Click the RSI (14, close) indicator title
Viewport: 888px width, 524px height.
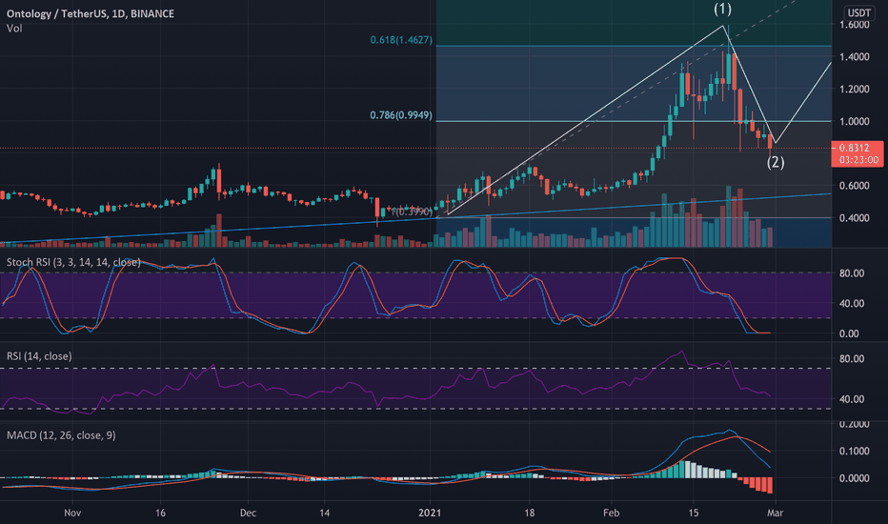[39, 356]
